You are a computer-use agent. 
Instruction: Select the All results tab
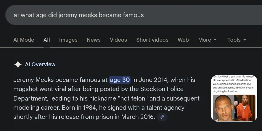tap(47, 40)
